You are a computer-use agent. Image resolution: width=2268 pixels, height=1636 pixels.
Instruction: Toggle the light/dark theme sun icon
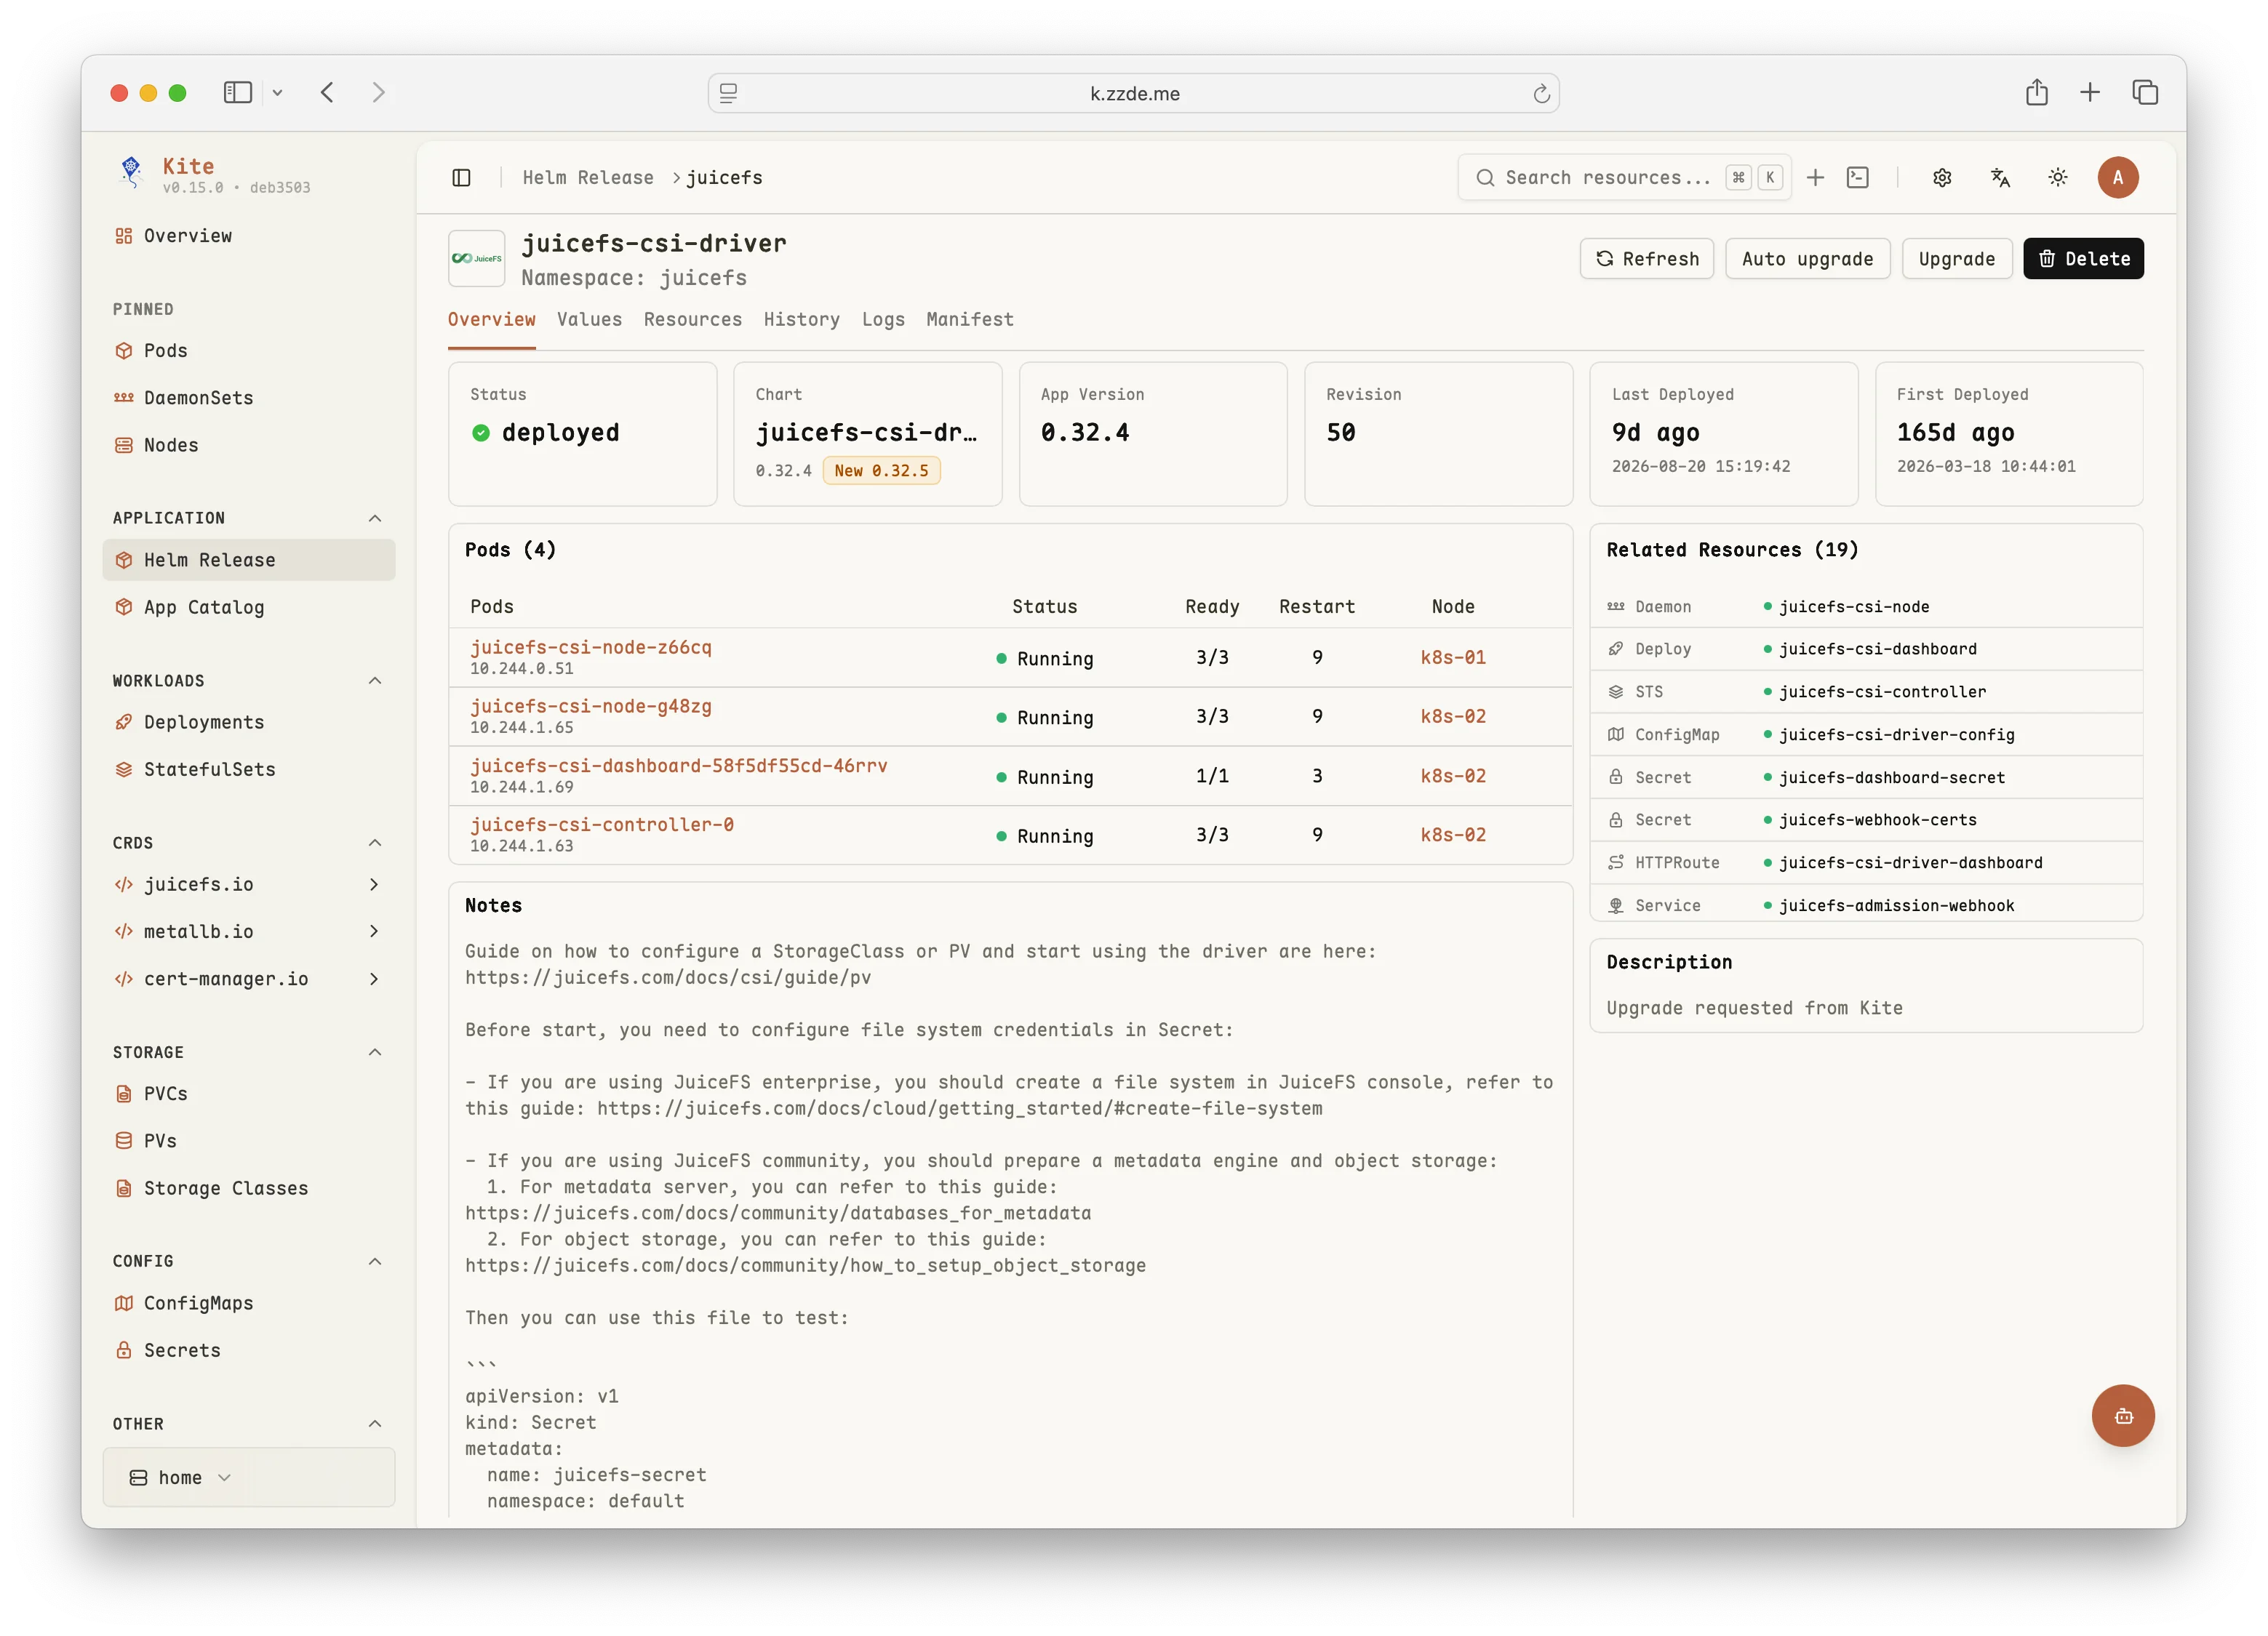pyautogui.click(x=2057, y=178)
